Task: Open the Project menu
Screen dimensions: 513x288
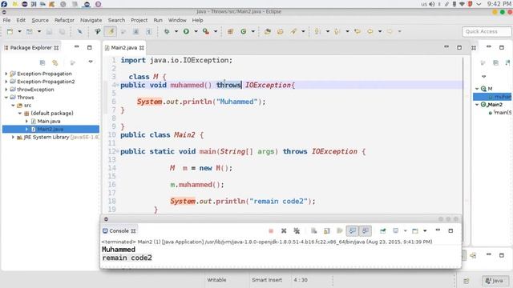Action: [139, 20]
